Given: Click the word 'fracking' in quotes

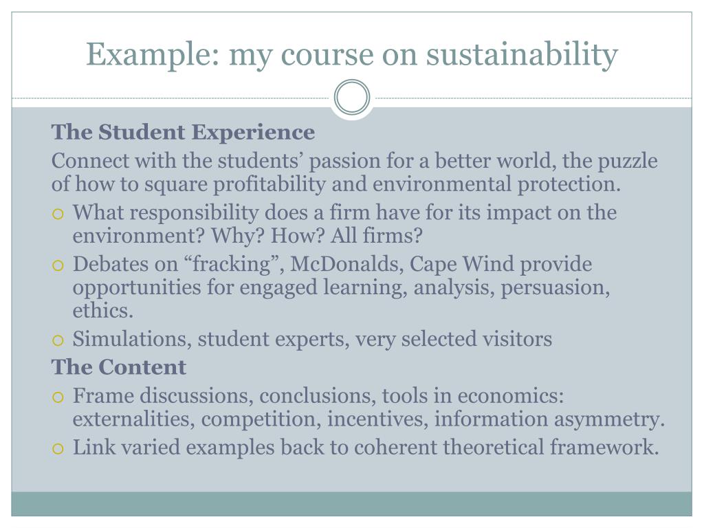Looking at the screenshot, I should tap(232, 265).
